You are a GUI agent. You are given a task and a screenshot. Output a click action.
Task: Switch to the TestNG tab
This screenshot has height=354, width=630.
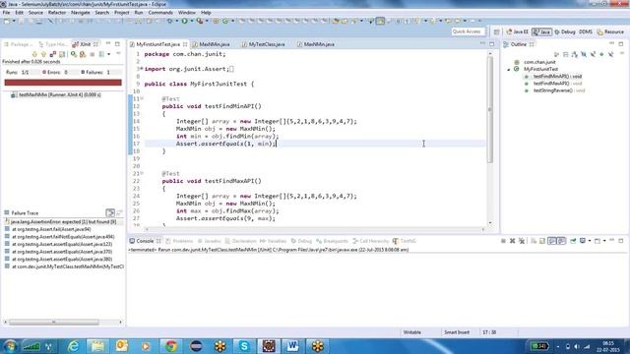coord(405,241)
